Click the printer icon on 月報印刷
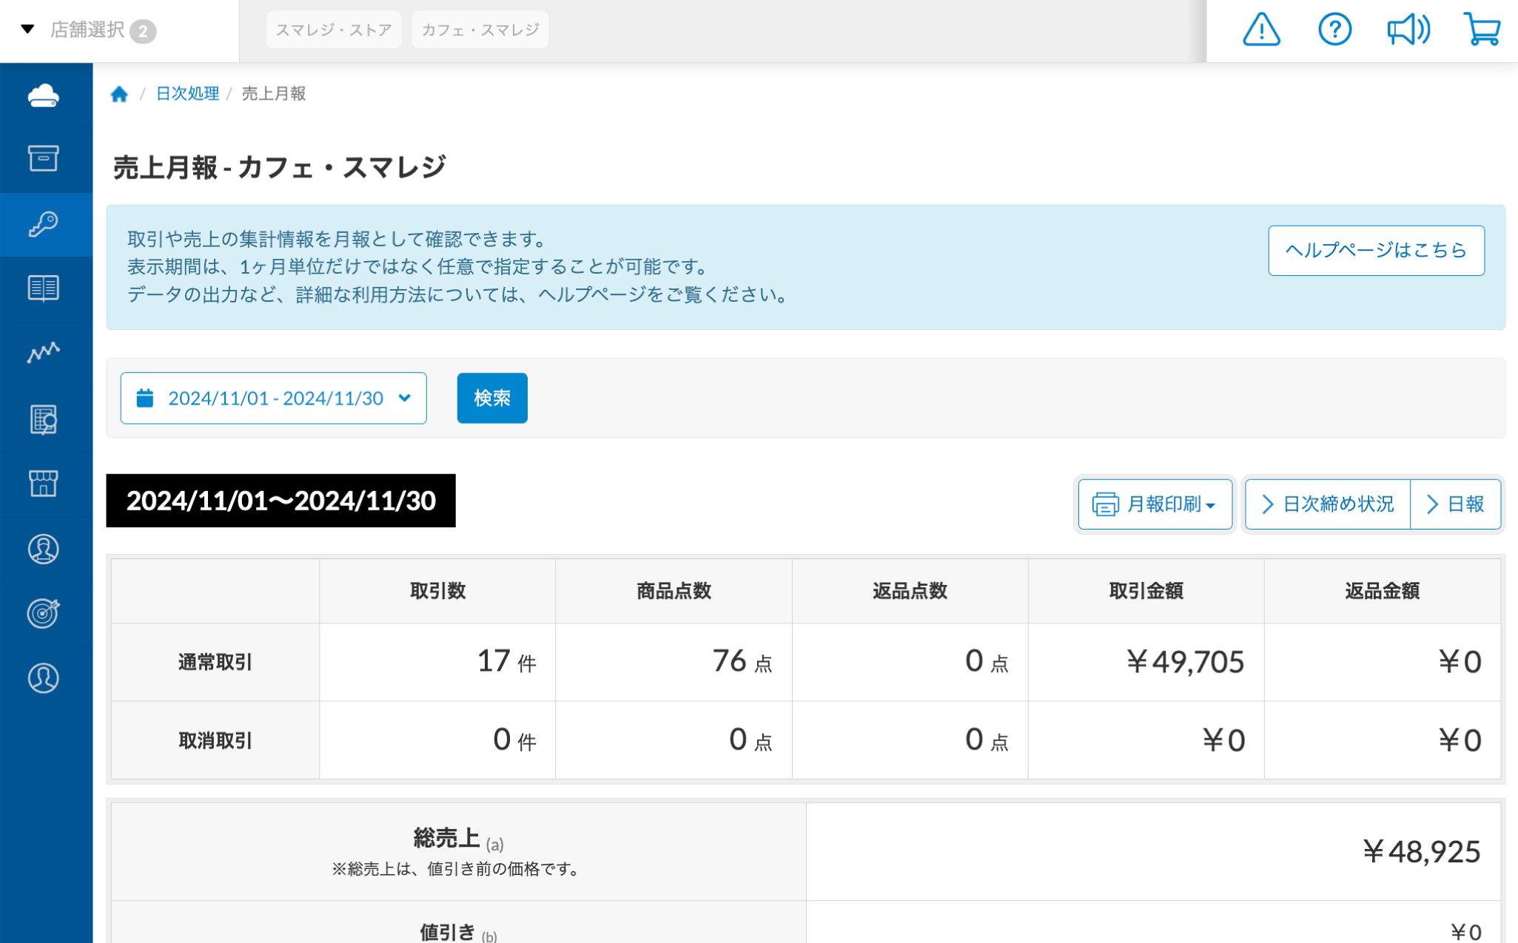 pos(1105,504)
